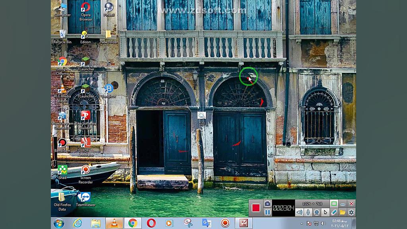
Task: Select the Edison desktop shortcut
Action: (x=85, y=37)
